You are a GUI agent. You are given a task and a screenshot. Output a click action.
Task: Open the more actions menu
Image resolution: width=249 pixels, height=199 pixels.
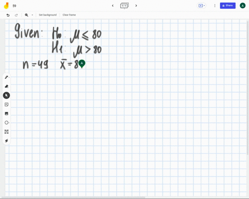pos(215,6)
